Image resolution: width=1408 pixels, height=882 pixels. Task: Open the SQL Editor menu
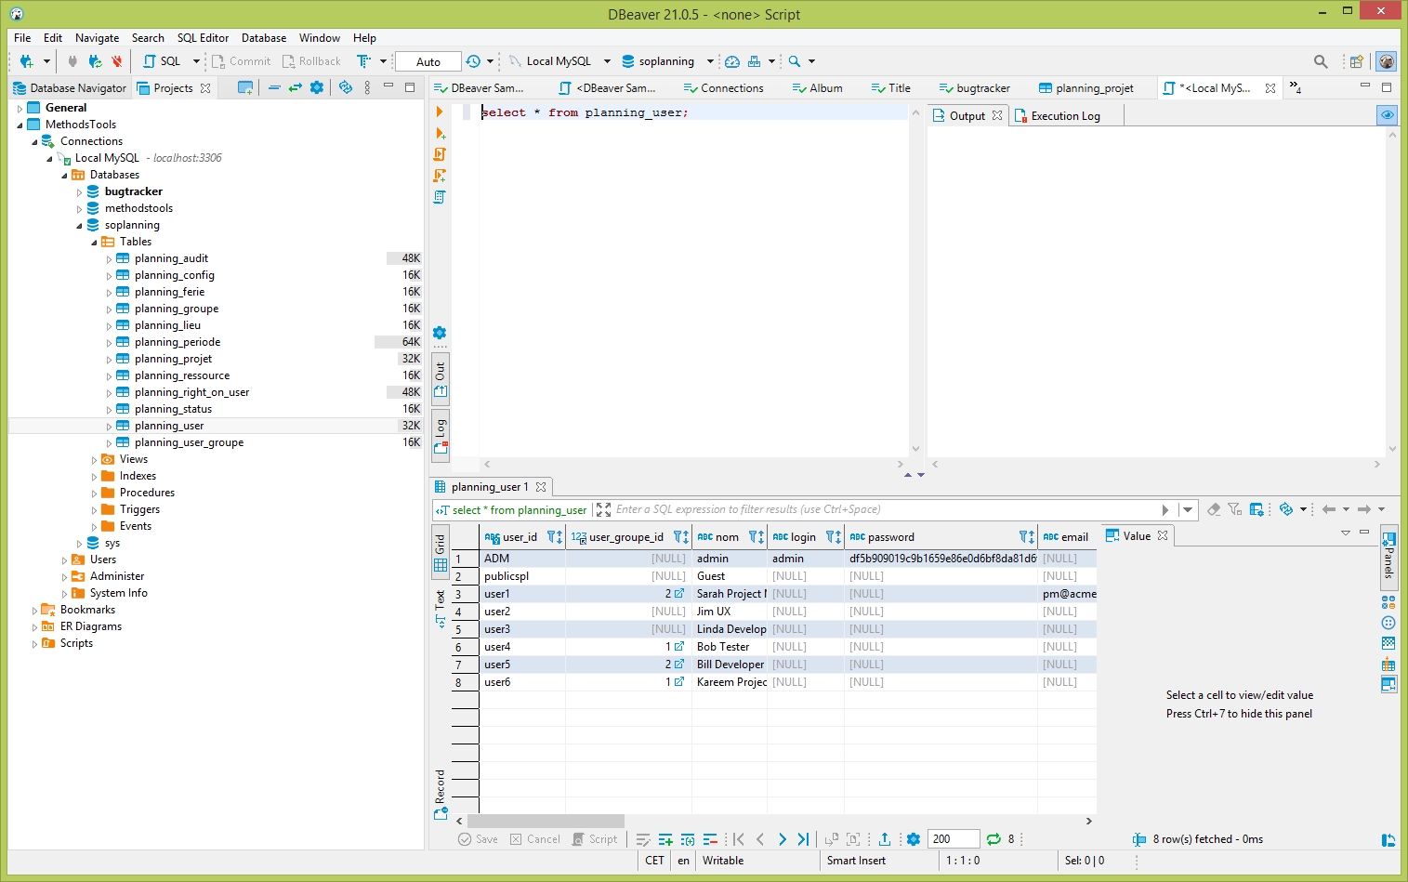point(203,38)
